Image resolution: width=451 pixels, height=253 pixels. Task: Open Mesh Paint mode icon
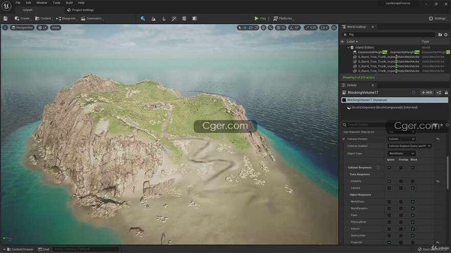pos(174,18)
